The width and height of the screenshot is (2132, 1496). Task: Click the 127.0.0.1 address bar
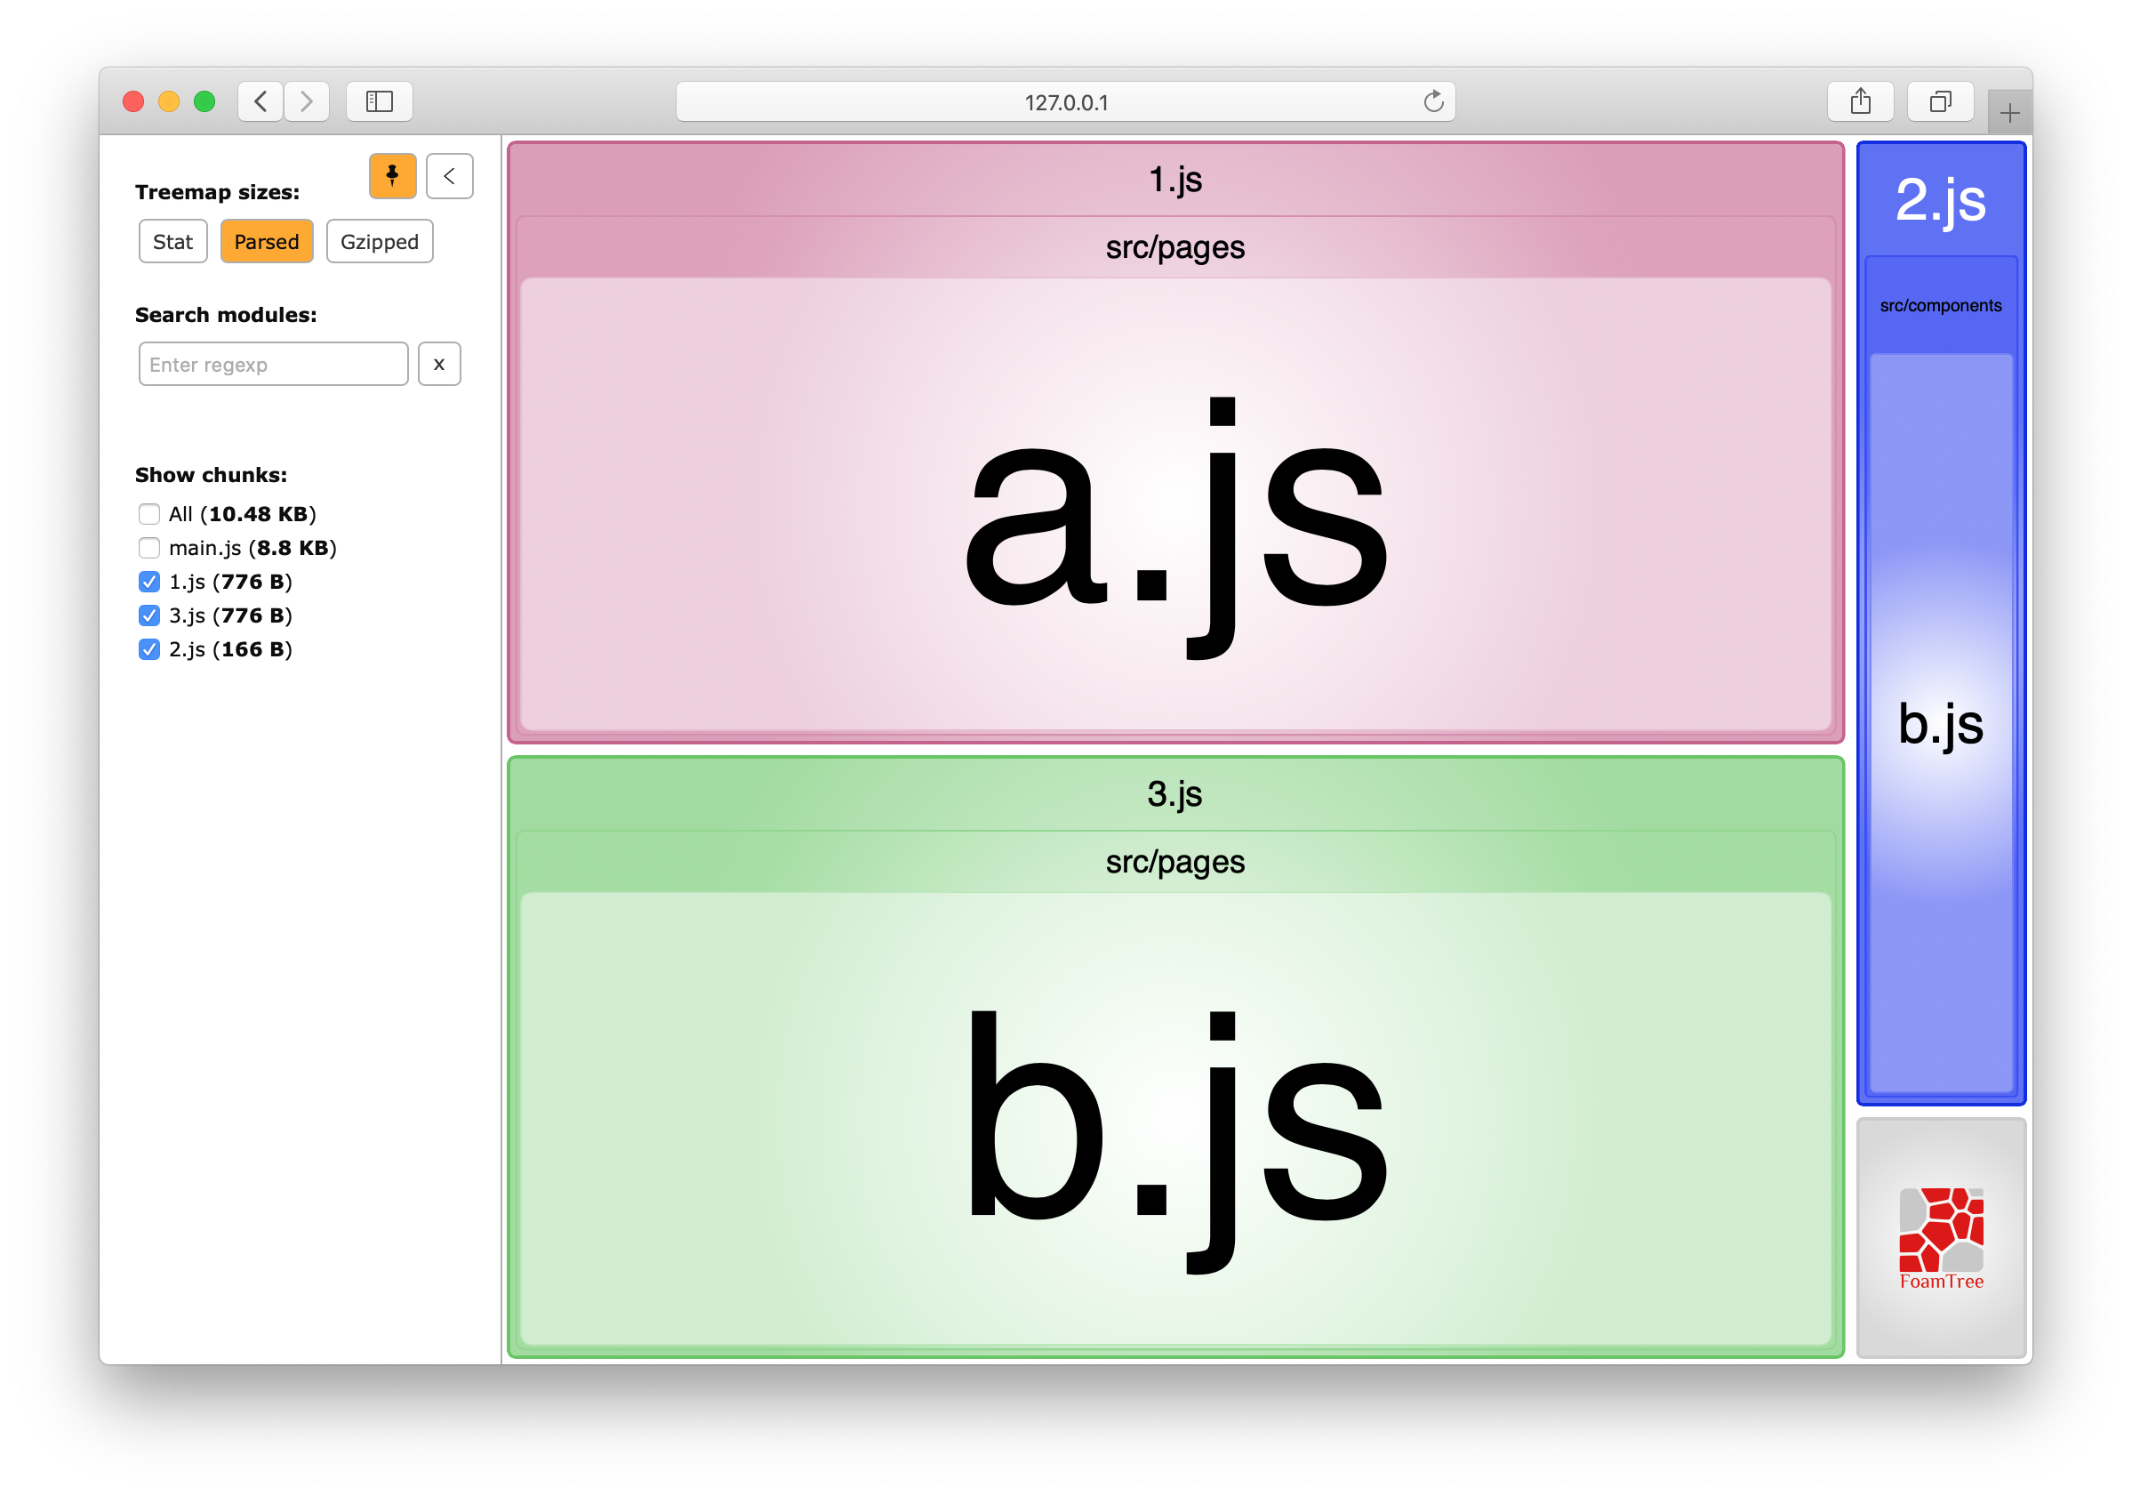coord(1065,101)
